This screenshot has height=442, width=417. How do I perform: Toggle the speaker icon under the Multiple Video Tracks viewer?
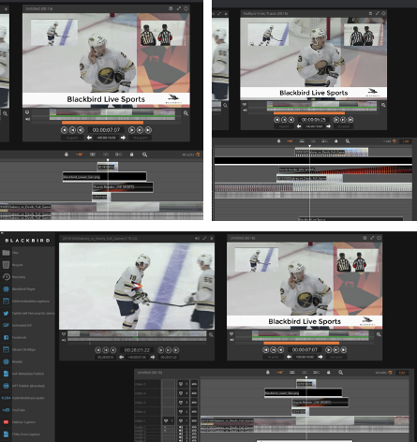point(245,110)
